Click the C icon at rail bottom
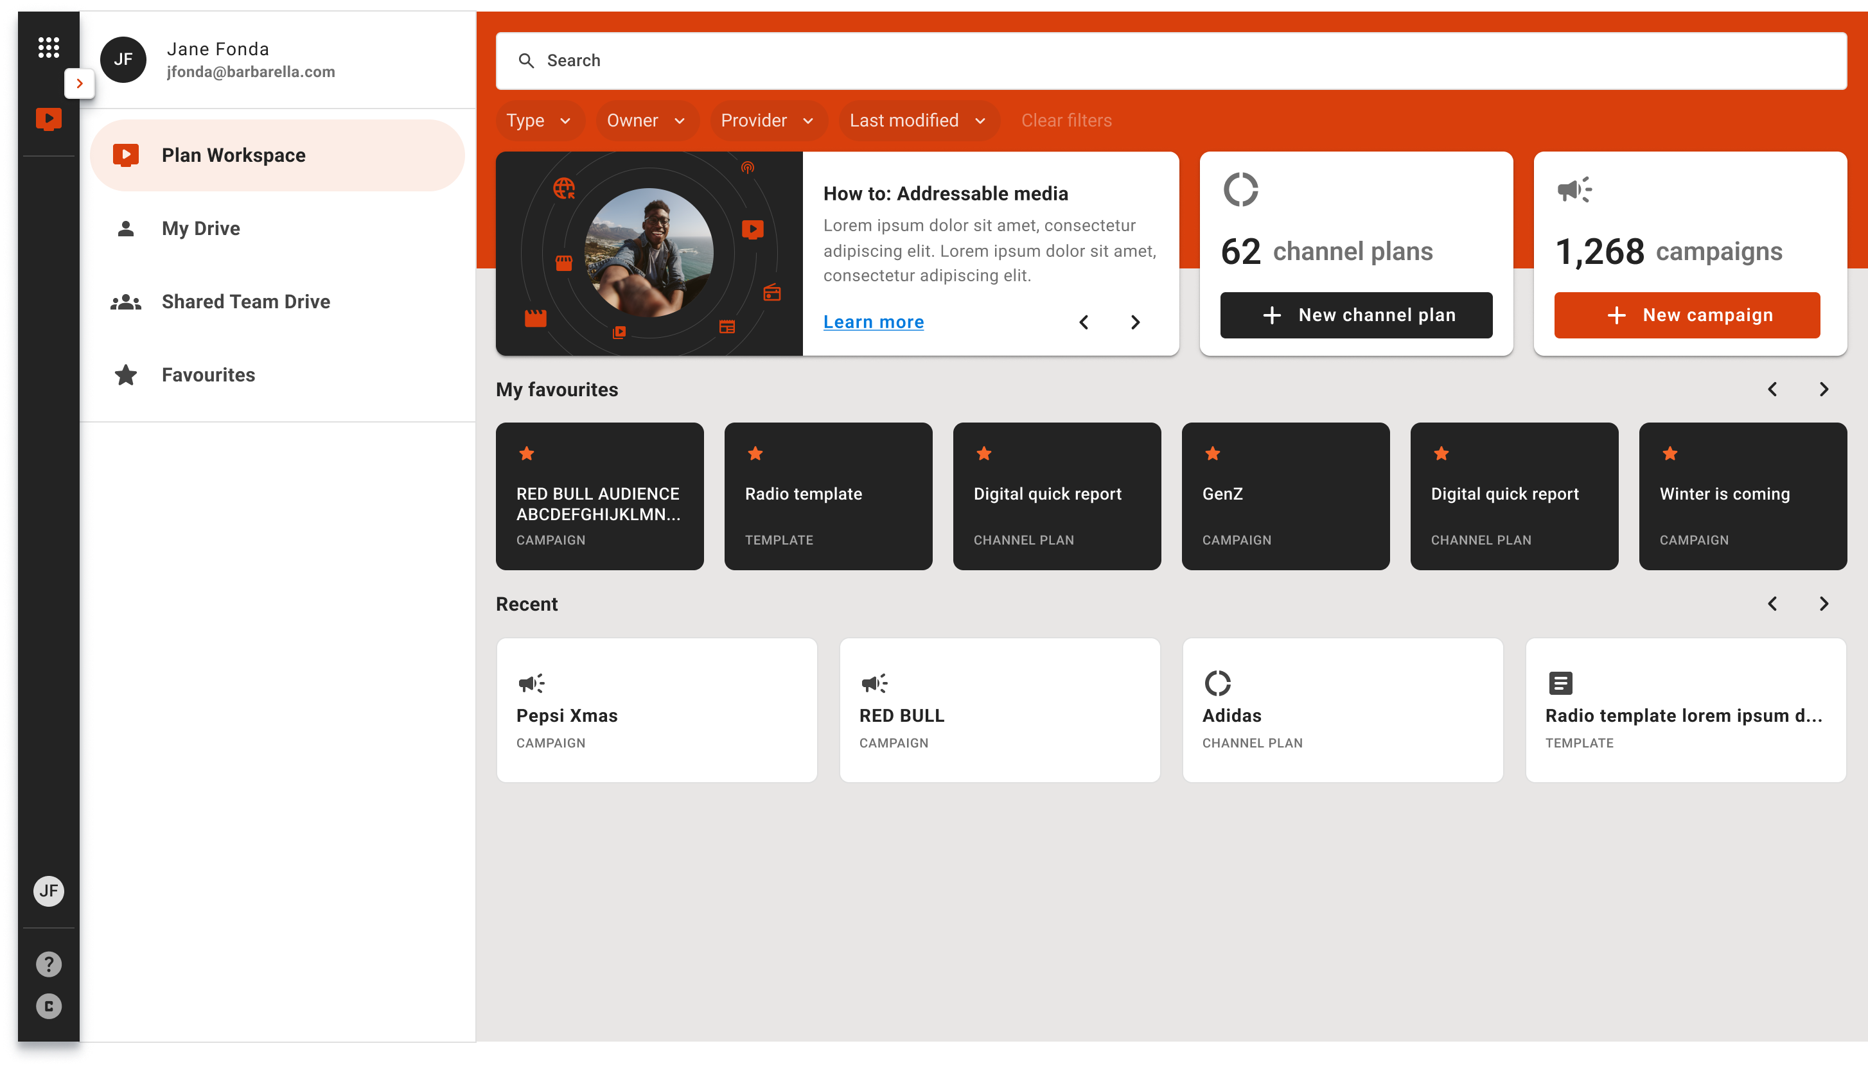 click(x=48, y=1007)
